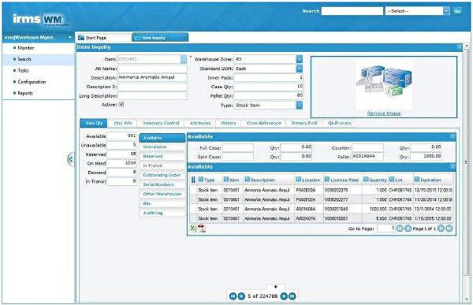The width and height of the screenshot is (473, 305).
Task: Toggle the Active checkbox
Action: (x=121, y=105)
